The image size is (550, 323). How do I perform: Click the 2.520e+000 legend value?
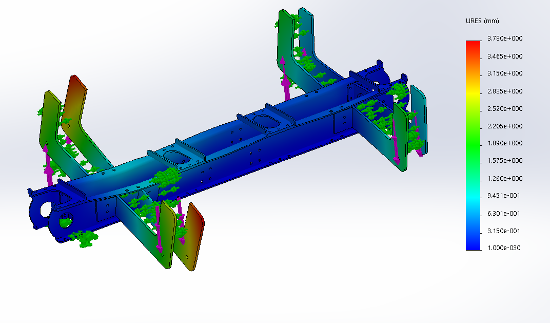[x=505, y=109]
